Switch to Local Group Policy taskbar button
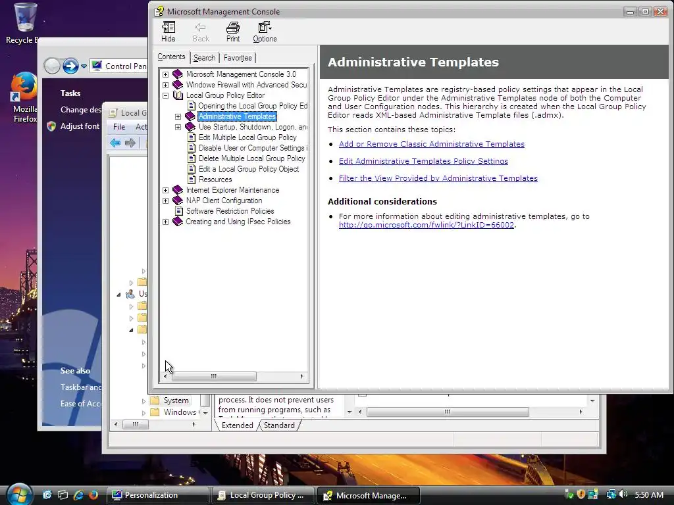674x505 pixels. coord(263,495)
